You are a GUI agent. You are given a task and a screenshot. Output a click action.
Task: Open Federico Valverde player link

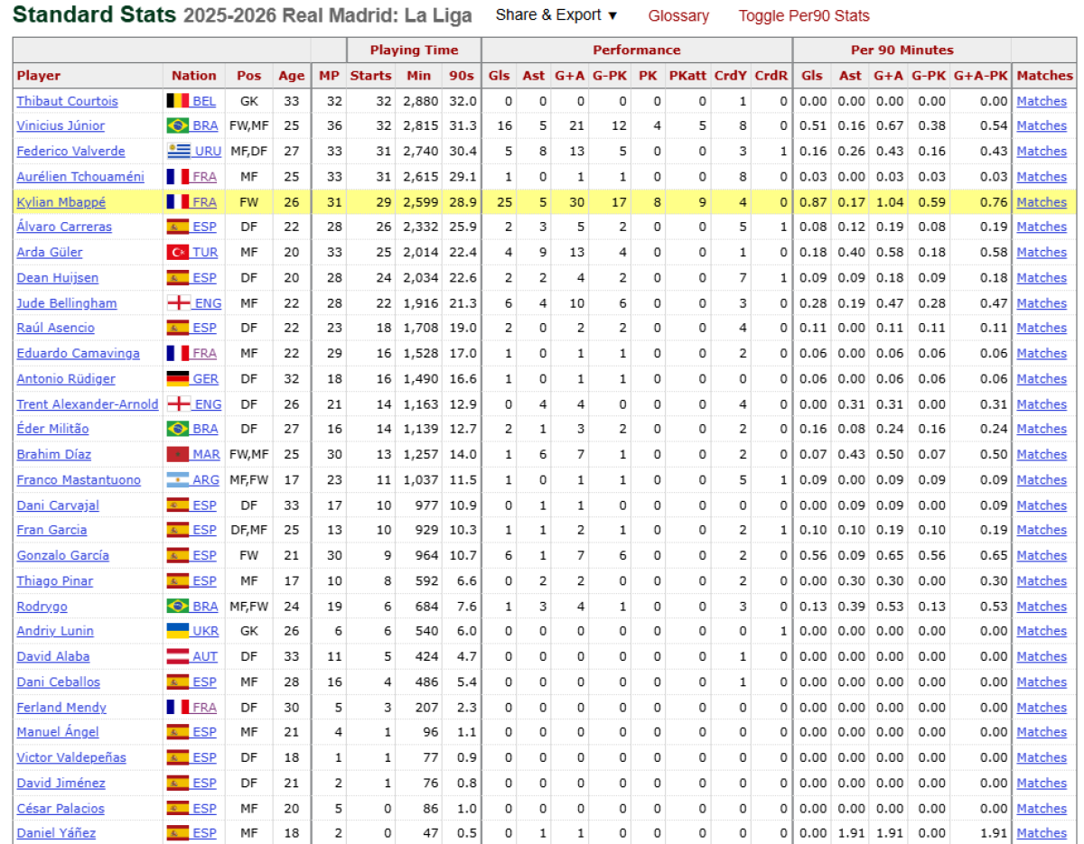point(70,151)
